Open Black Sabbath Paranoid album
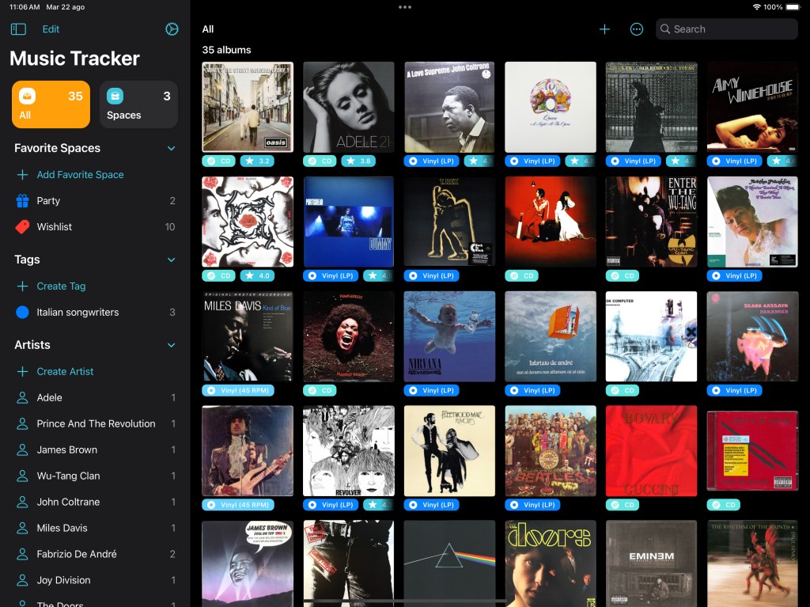810x607 pixels. point(753,336)
